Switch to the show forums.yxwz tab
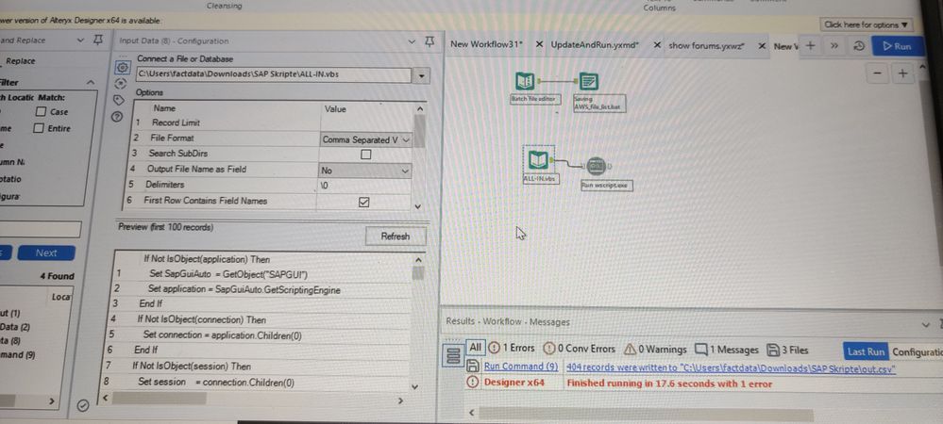943x424 pixels. pyautogui.click(x=707, y=46)
